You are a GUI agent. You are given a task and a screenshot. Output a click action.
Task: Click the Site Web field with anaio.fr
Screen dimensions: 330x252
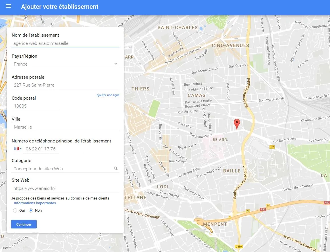coord(65,188)
